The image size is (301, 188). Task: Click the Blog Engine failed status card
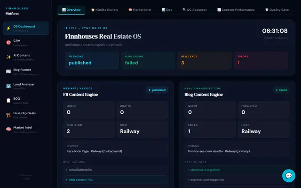point(148,61)
